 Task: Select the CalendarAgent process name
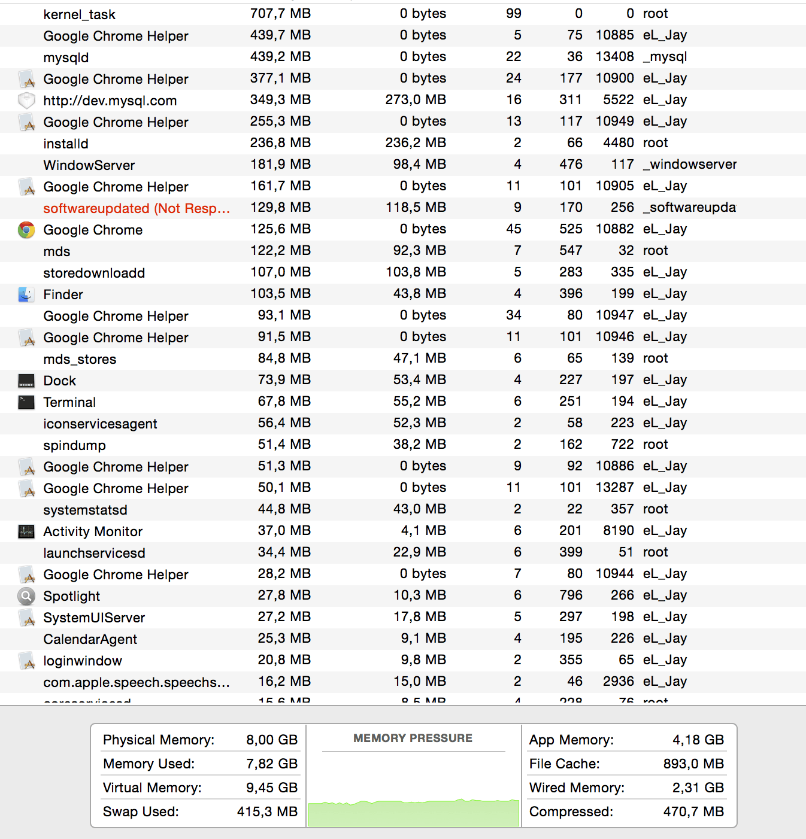click(x=90, y=639)
